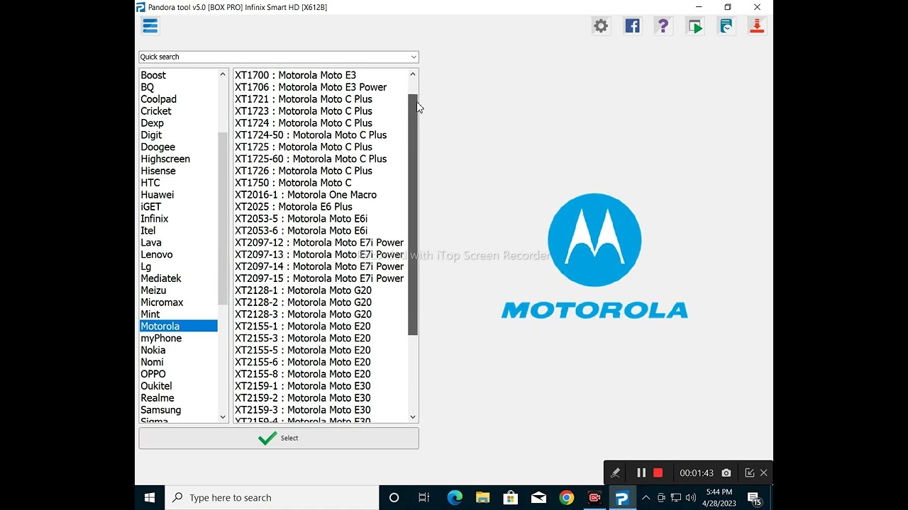Click brand list scroll down arrow
Screen dimensions: 908x510
coord(223,417)
